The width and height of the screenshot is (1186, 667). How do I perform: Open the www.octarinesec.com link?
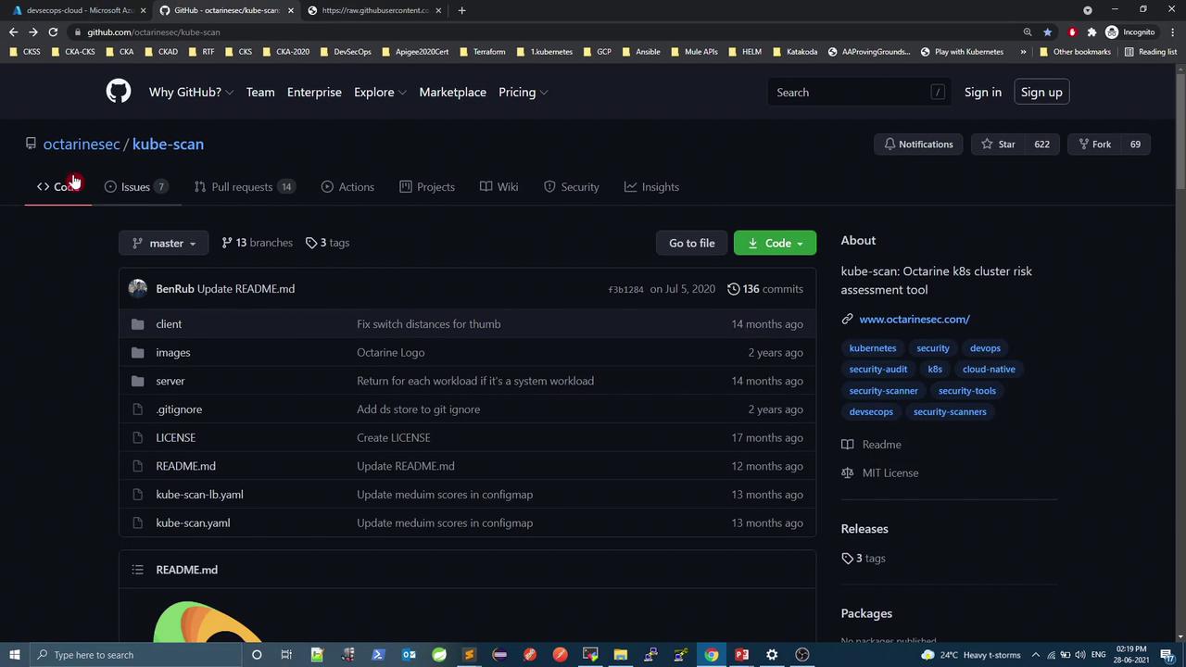(x=914, y=320)
